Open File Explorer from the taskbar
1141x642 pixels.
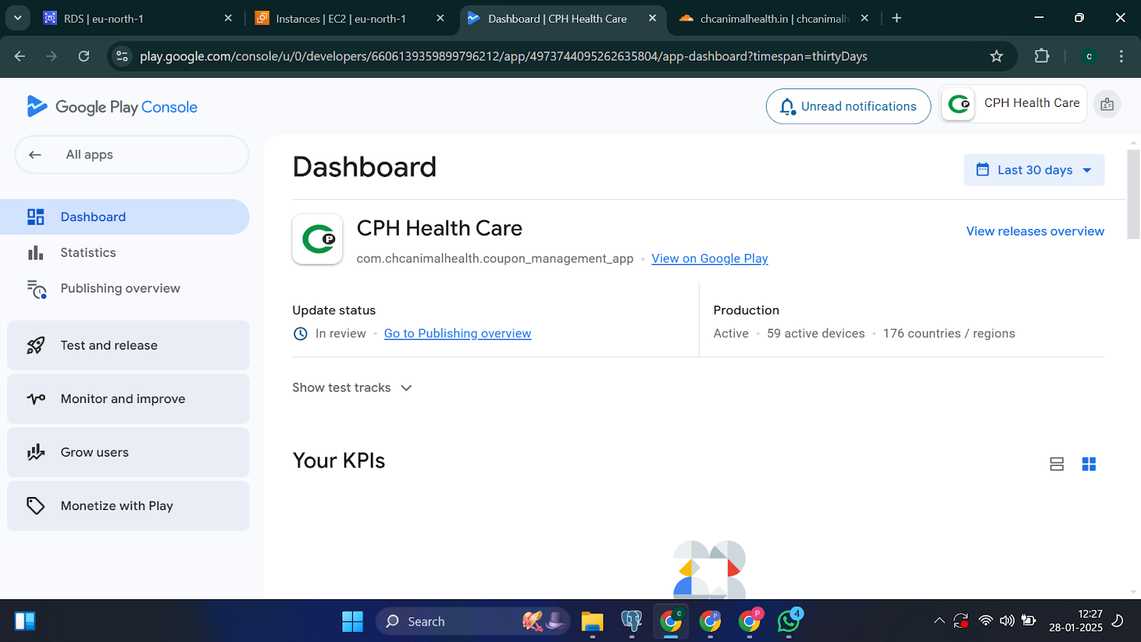592,621
